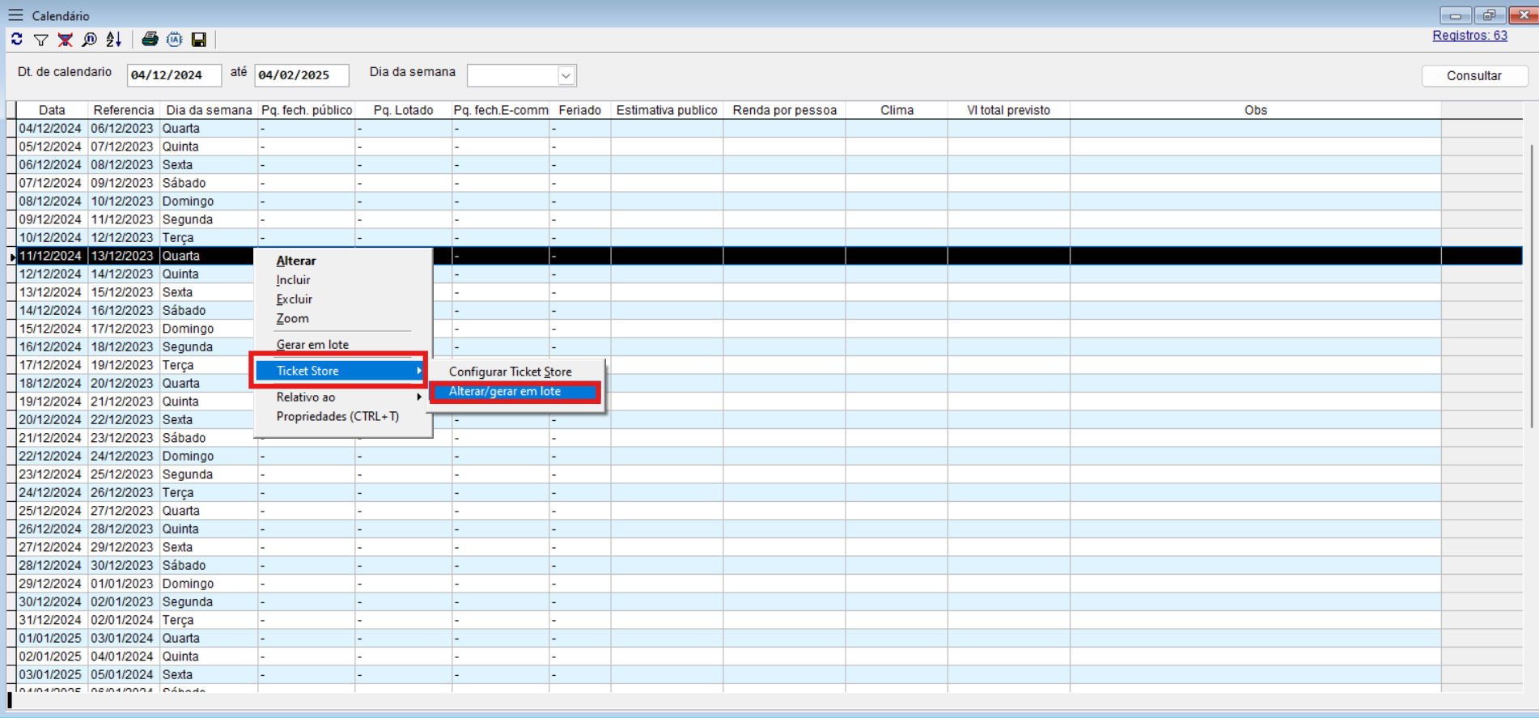Open the filter funnel tool
The height and width of the screenshot is (718, 1539).
(x=40, y=39)
